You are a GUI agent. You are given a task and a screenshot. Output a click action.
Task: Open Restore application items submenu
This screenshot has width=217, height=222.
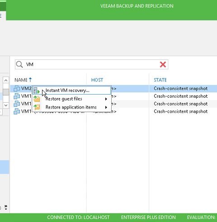pyautogui.click(x=71, y=107)
